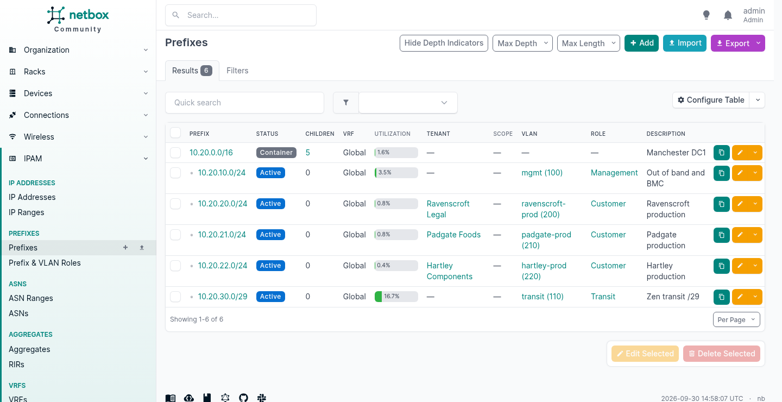
Task: Open the GraphQL icon in footer
Action: pyautogui.click(x=225, y=398)
